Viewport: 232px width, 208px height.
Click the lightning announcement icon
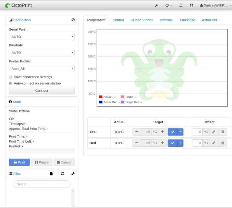click(x=191, y=5)
